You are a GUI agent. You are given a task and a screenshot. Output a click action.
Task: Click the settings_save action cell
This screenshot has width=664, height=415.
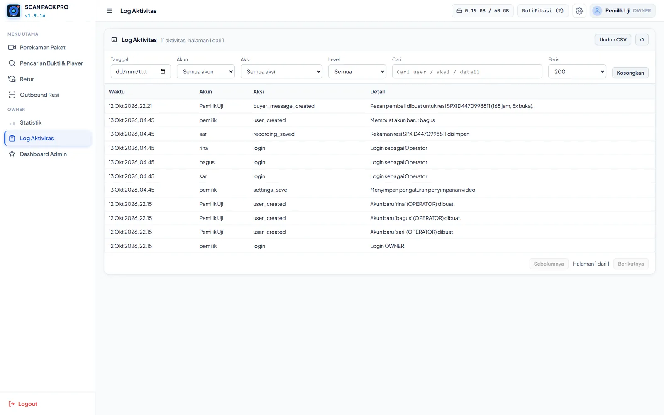[x=270, y=190]
